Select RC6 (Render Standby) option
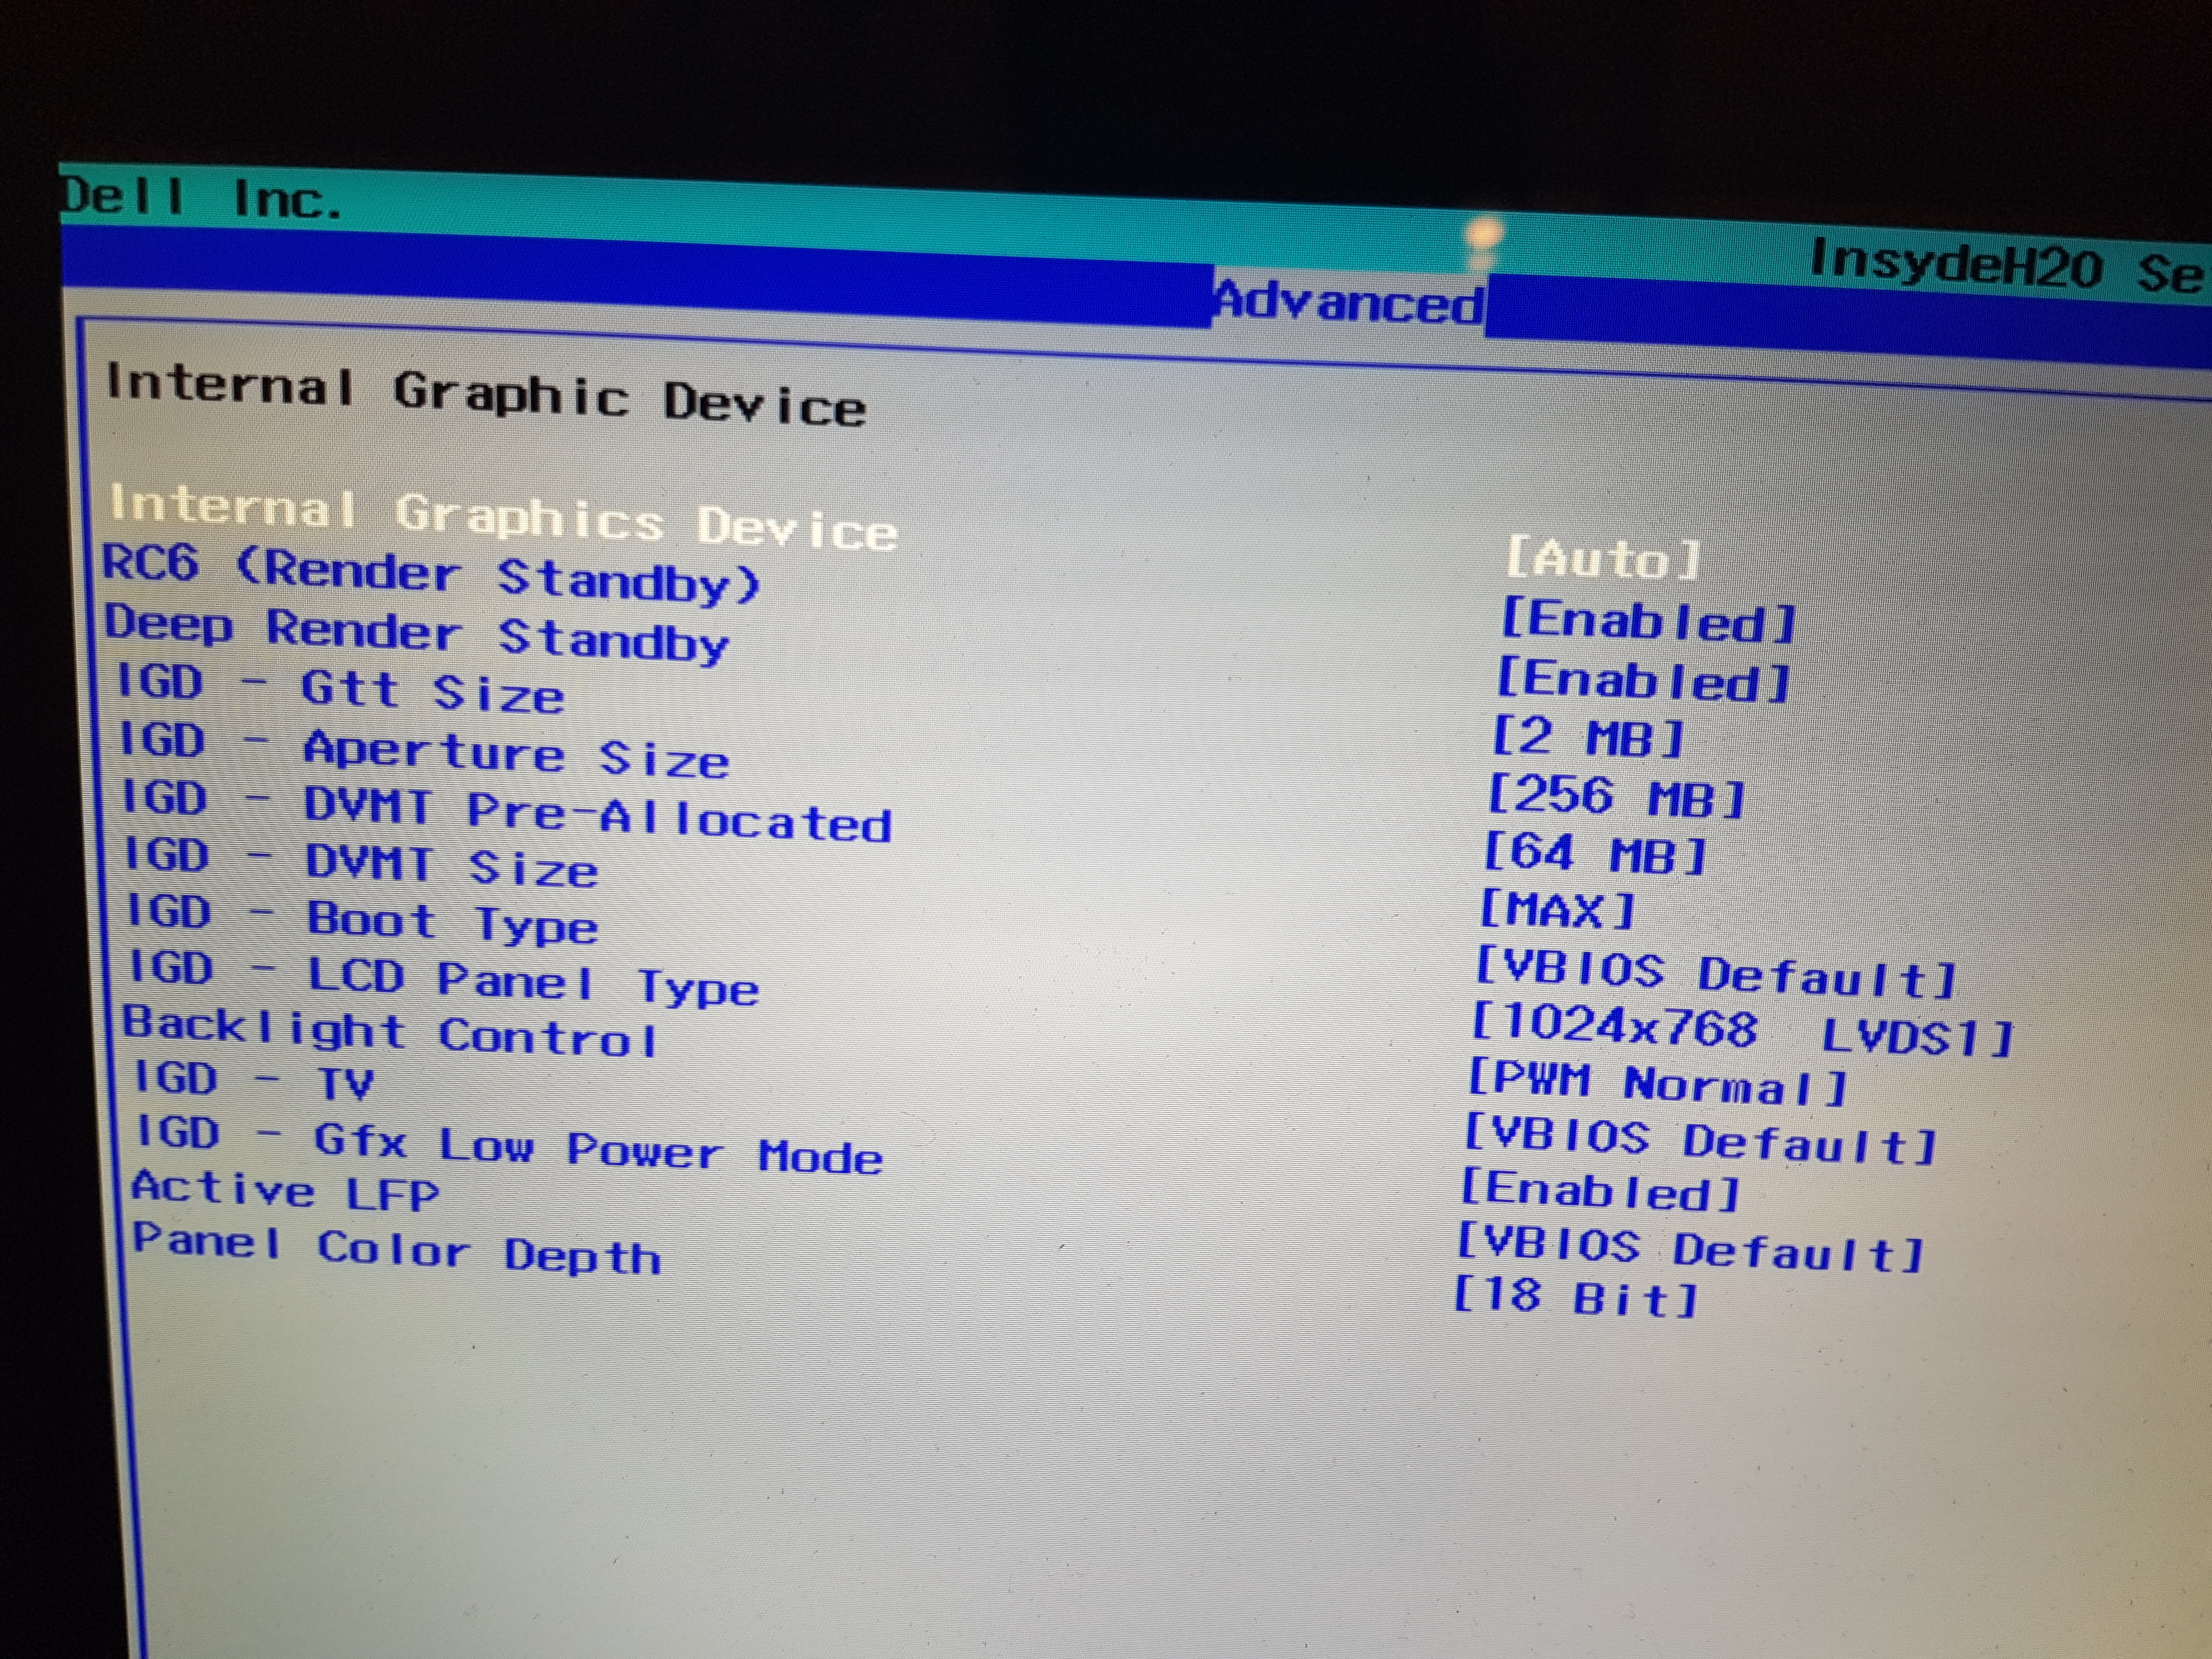This screenshot has width=2212, height=1659. tap(432, 575)
